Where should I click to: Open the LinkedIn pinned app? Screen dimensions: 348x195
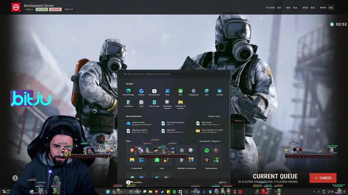220,92
